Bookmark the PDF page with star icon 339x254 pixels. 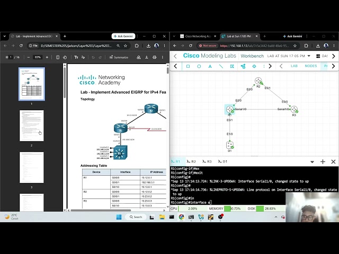click(126, 46)
